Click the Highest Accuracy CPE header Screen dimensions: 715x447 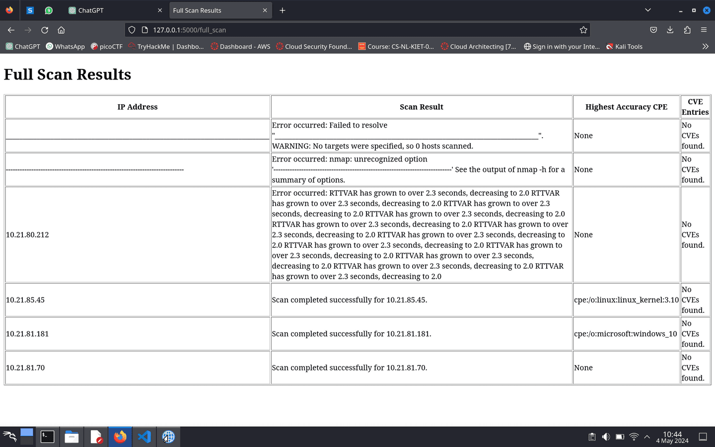(x=626, y=107)
